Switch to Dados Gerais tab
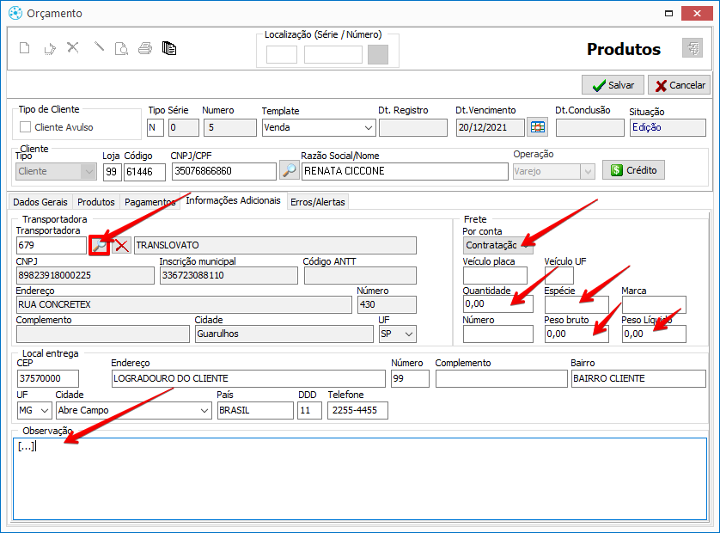Image resolution: width=720 pixels, height=533 pixels. coord(40,202)
